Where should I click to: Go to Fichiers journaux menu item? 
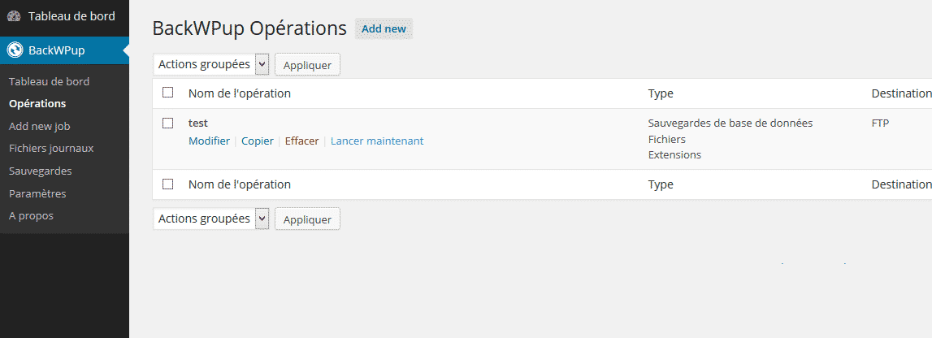[x=51, y=149]
